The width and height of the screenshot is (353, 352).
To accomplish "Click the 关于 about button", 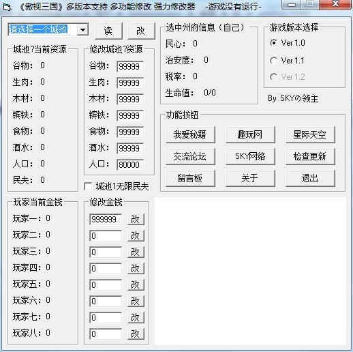I will click(250, 178).
